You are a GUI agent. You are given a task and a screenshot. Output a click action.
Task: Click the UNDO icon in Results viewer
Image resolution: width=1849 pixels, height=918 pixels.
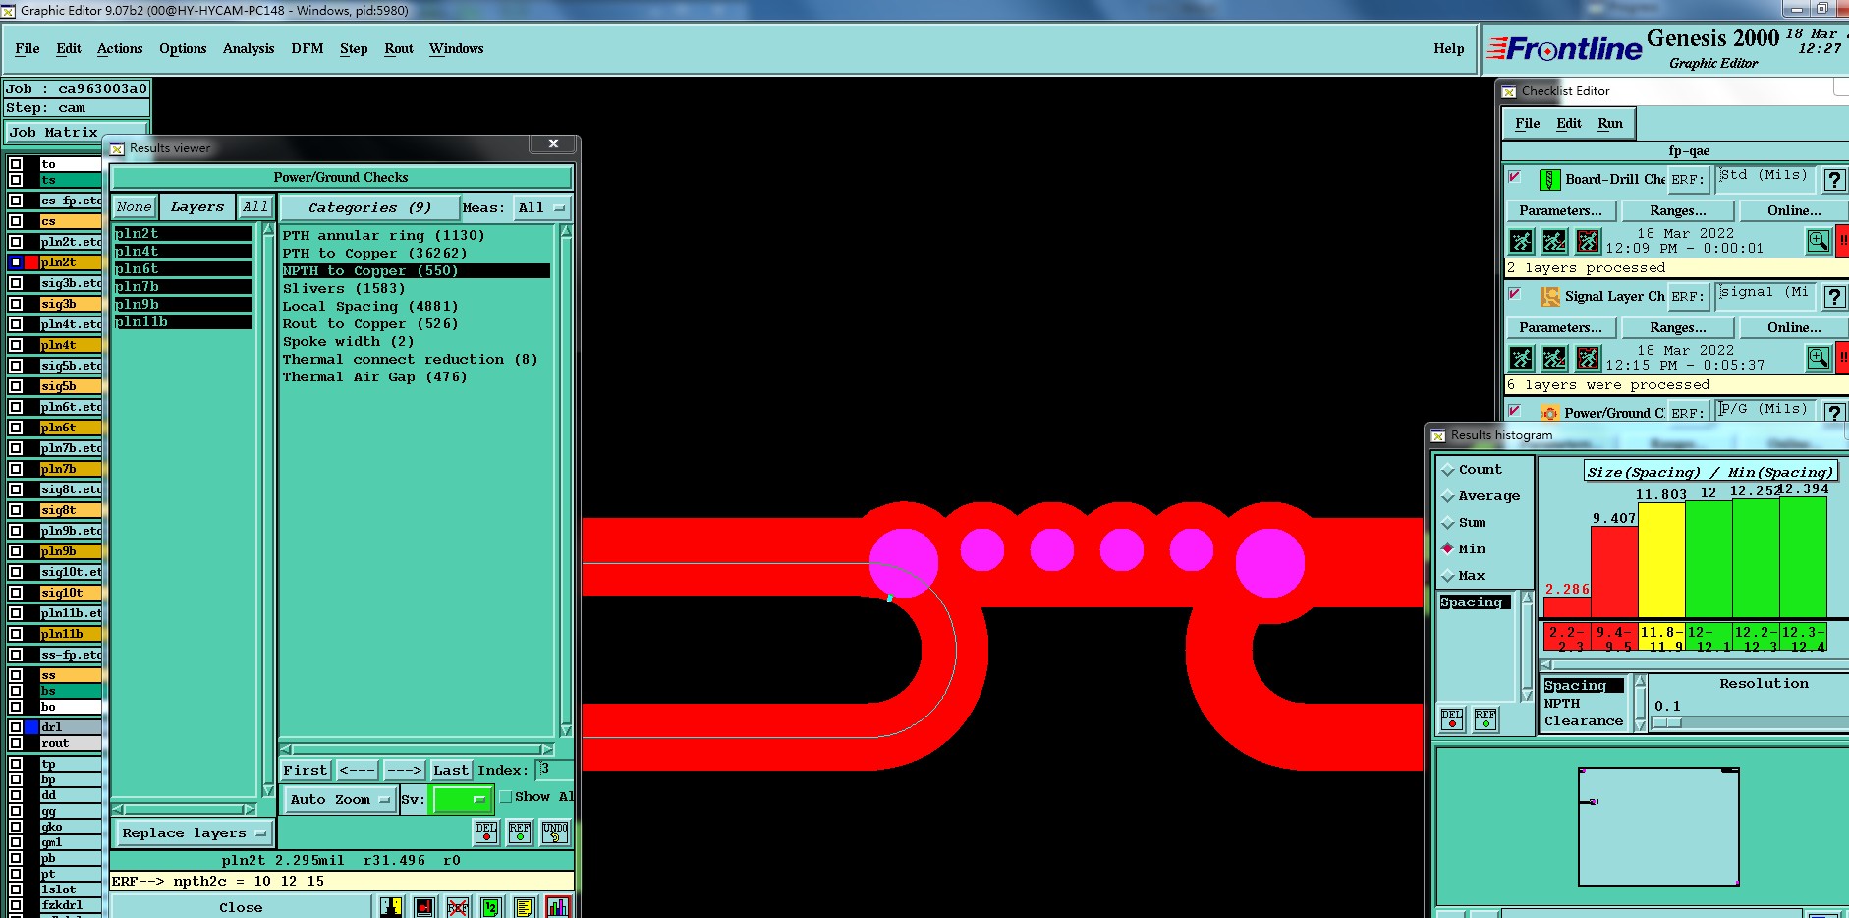coord(555,832)
